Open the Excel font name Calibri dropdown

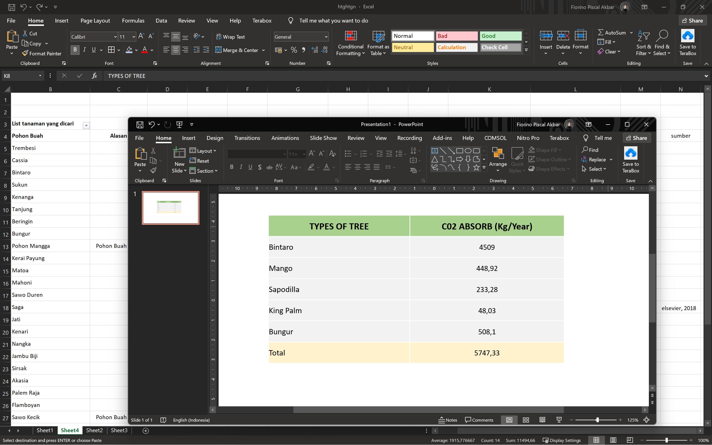115,37
